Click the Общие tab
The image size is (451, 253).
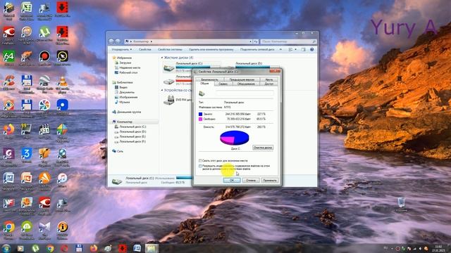click(204, 84)
